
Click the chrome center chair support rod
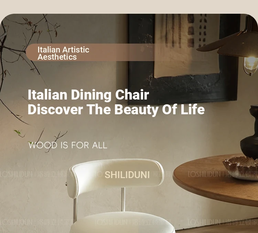[123, 199]
